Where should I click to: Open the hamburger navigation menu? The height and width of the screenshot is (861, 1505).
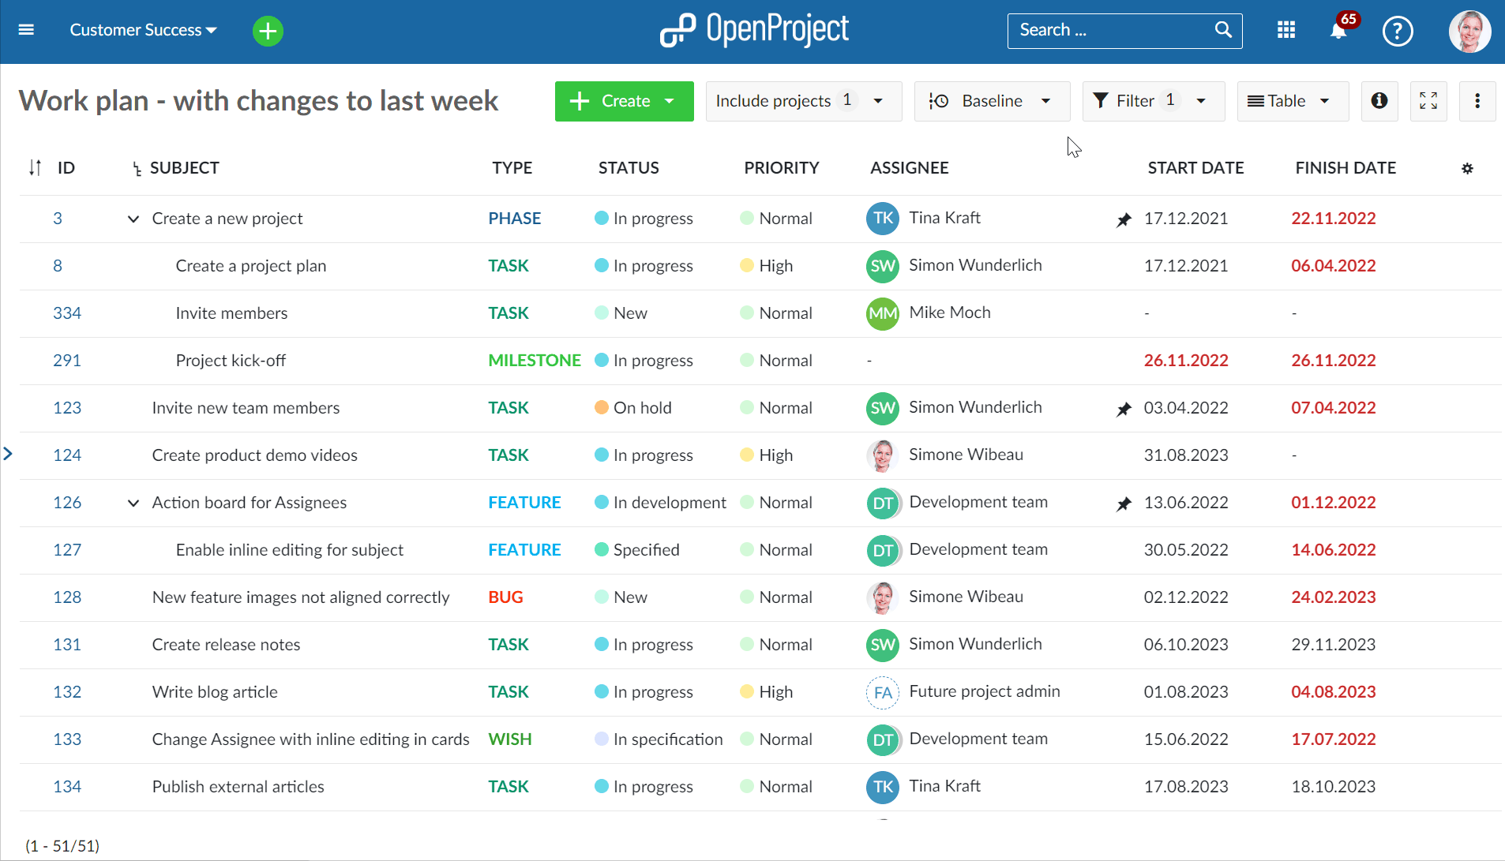27,30
